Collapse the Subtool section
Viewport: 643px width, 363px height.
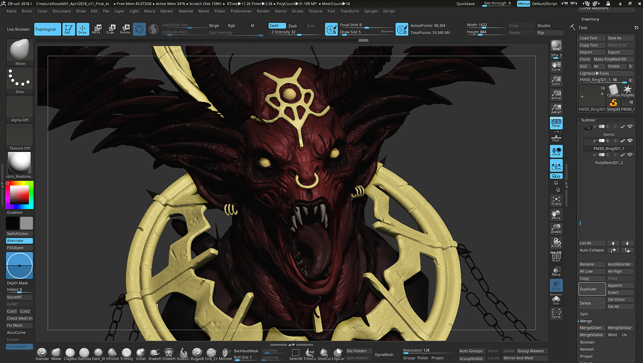click(588, 120)
